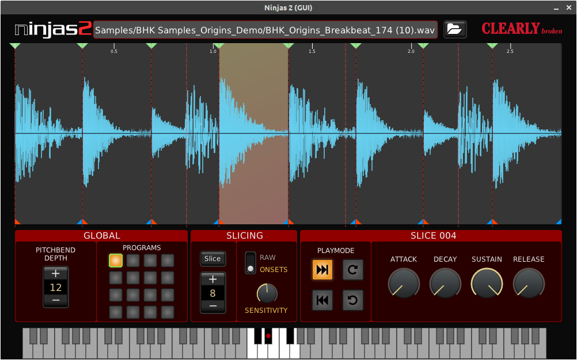Click the ninjas2 logo

click(51, 29)
